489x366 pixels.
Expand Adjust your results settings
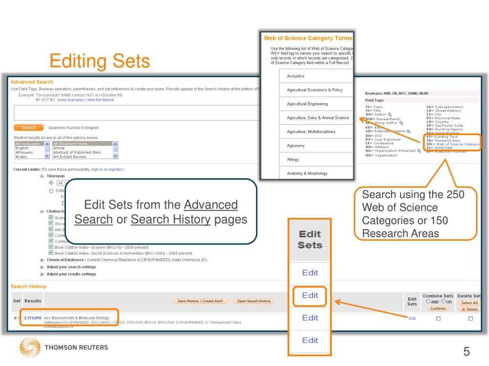(42, 274)
